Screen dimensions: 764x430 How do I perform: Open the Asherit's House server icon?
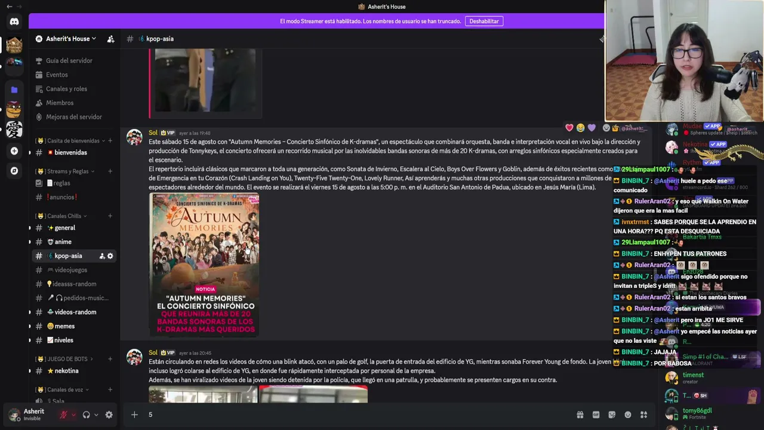(x=14, y=45)
